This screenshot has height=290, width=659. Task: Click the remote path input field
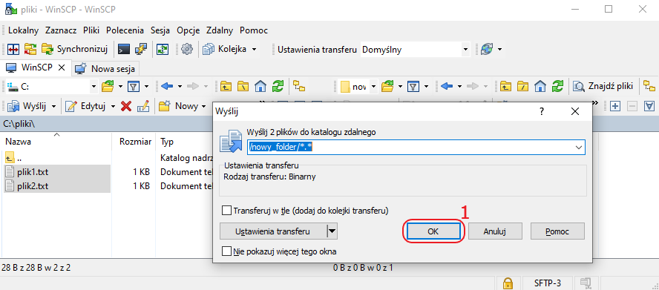[410, 148]
